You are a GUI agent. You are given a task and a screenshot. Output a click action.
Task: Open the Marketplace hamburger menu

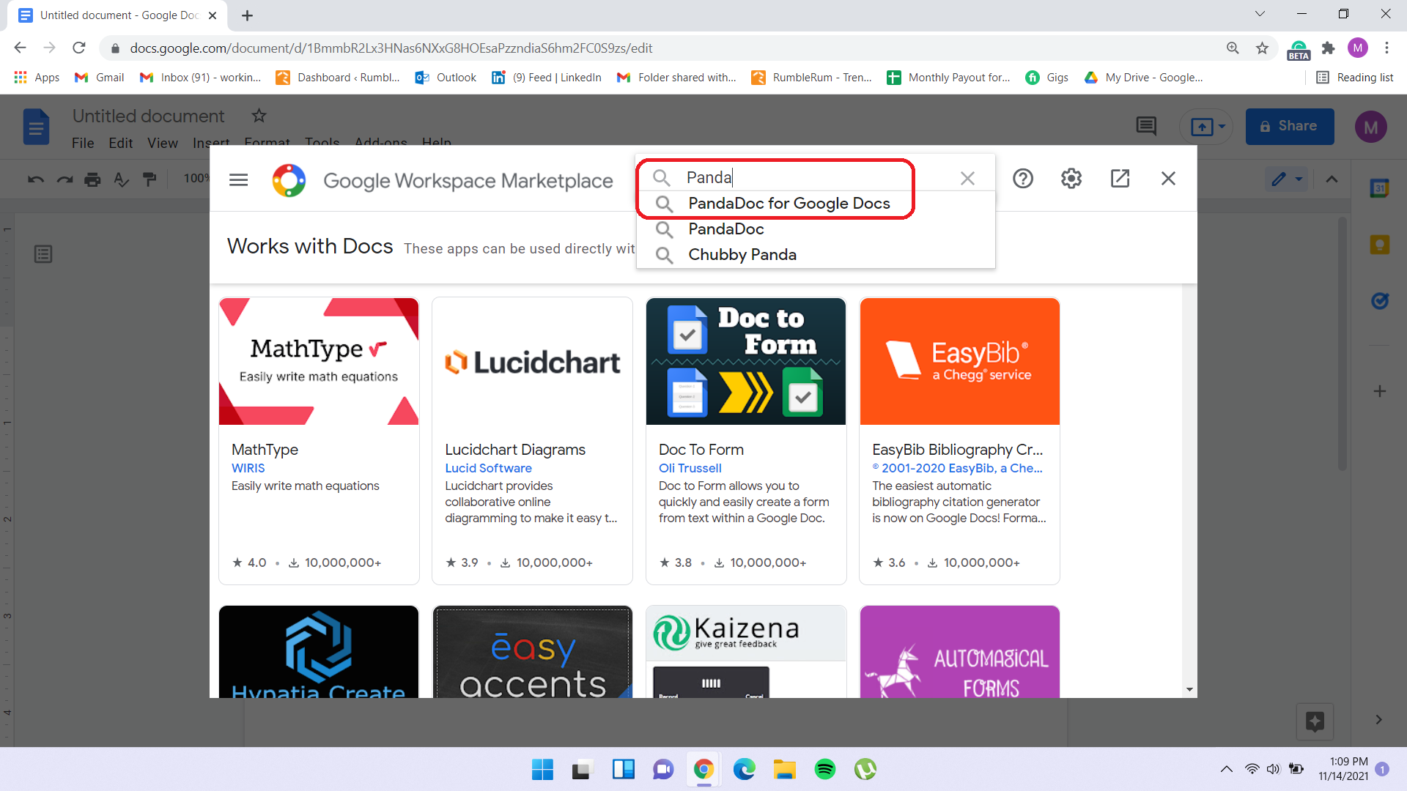pos(238,179)
